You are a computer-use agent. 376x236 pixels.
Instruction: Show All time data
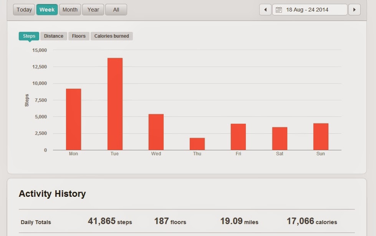tap(116, 10)
